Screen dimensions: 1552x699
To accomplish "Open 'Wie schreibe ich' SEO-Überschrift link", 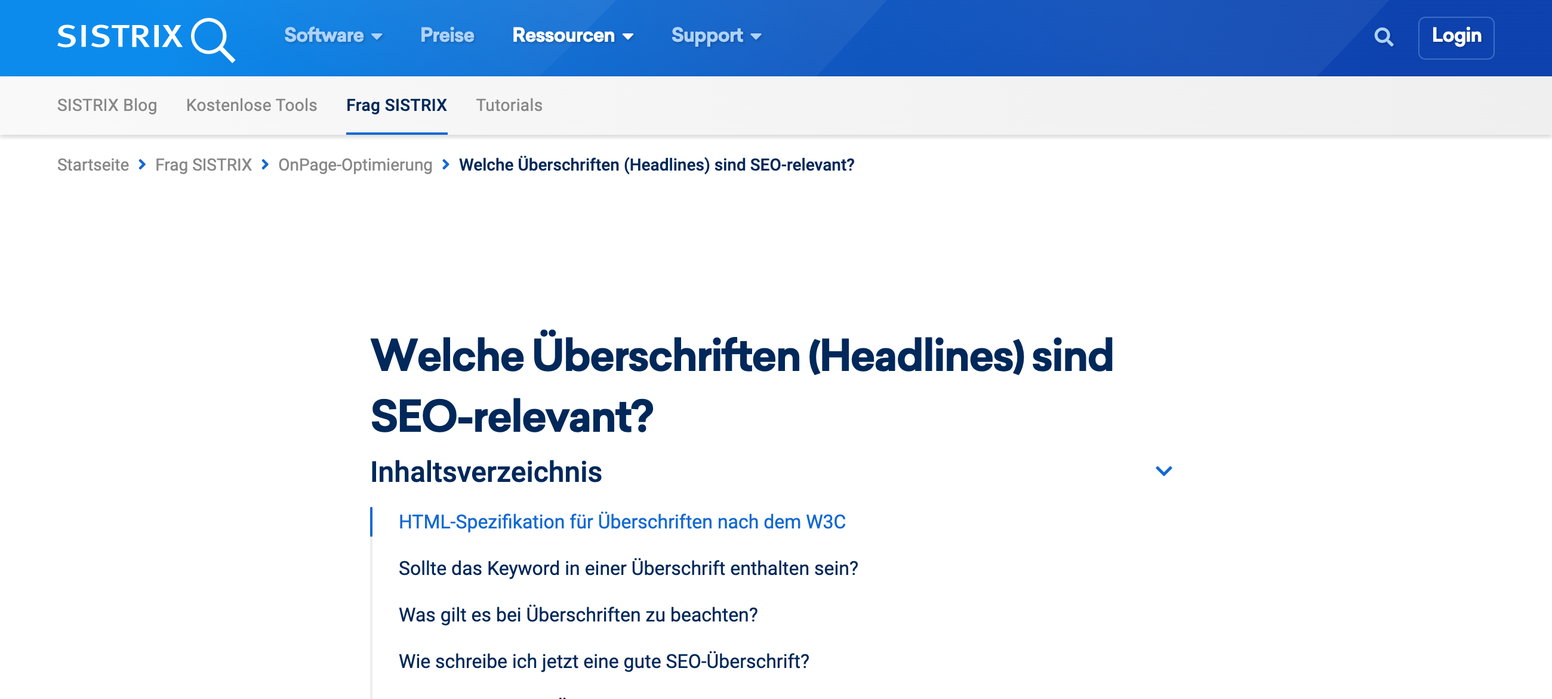I will pos(603,661).
